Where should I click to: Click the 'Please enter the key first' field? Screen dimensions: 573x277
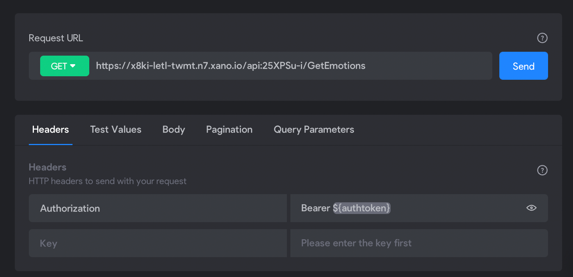419,243
